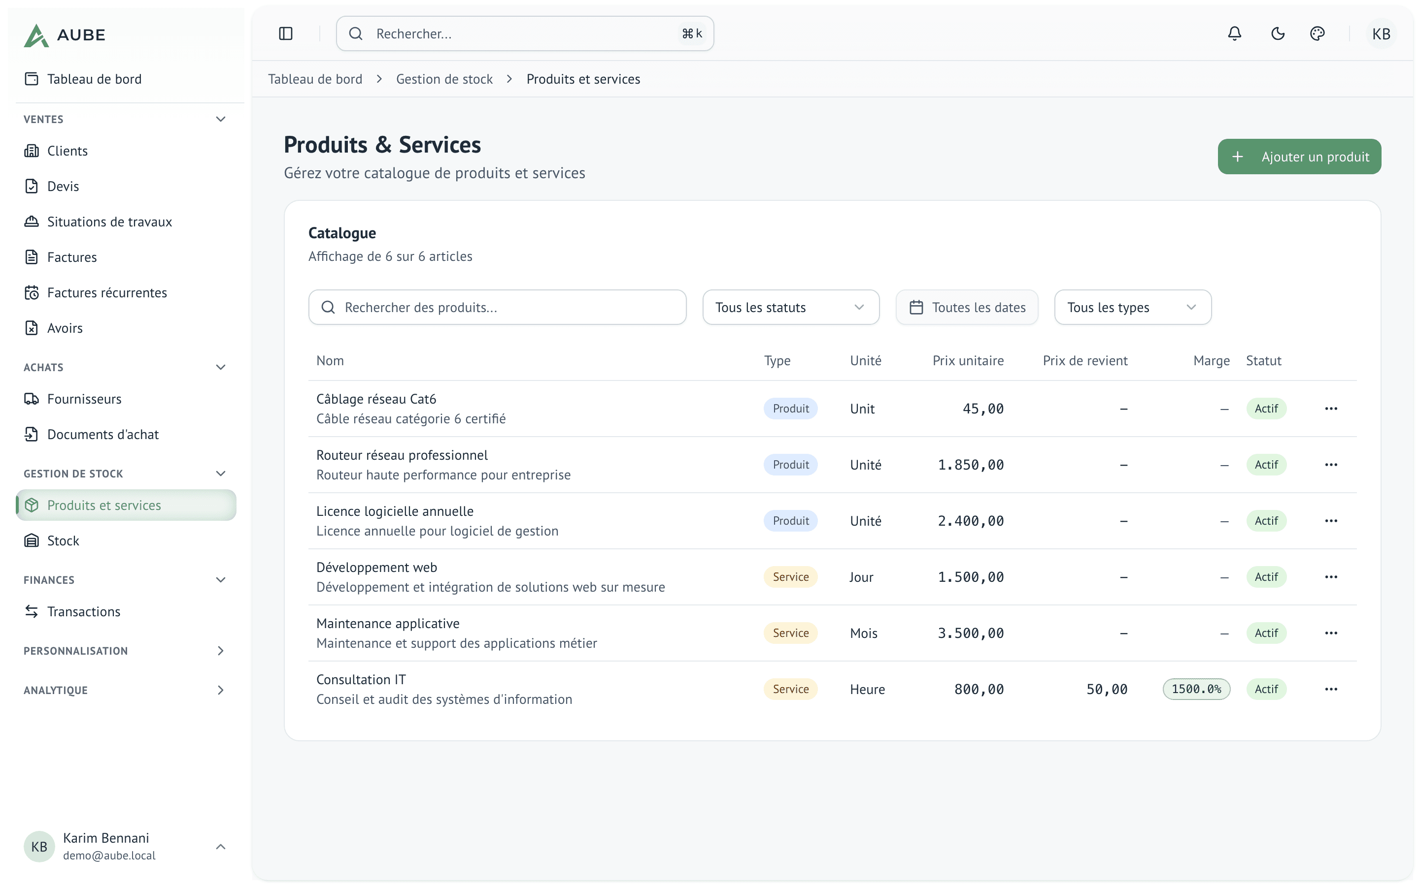The height and width of the screenshot is (886, 1419).
Task: Click the Statut column header
Action: click(x=1263, y=360)
